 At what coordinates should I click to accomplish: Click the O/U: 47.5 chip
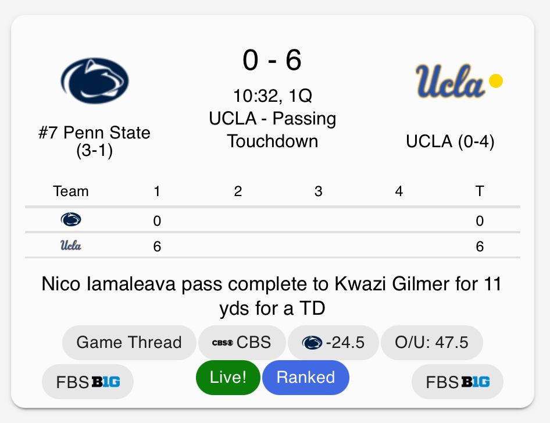coord(431,342)
